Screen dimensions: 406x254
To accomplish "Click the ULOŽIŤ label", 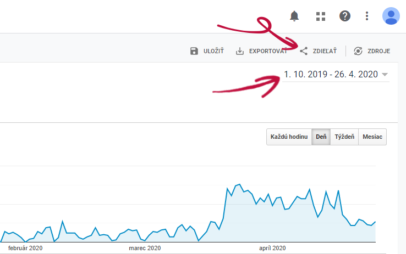I will 213,51.
